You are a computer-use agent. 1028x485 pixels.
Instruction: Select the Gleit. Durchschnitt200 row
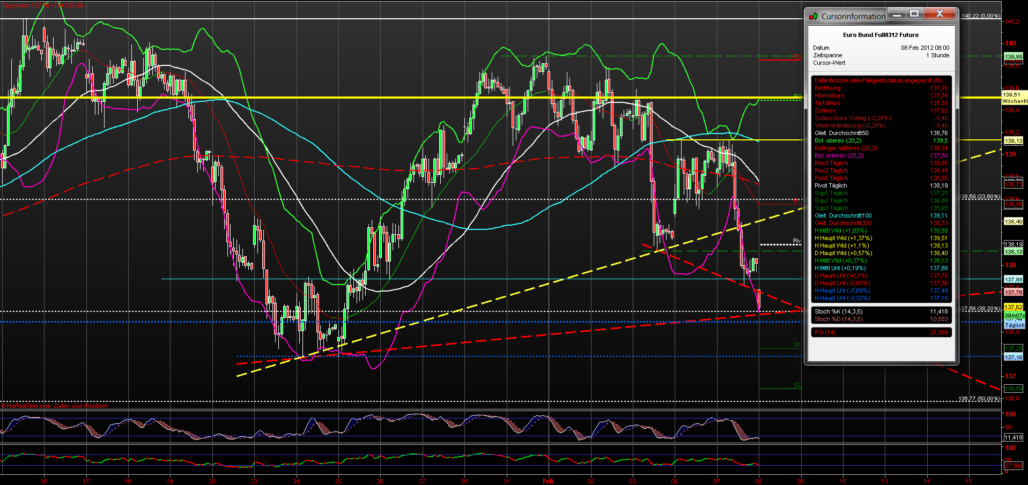[x=881, y=223]
